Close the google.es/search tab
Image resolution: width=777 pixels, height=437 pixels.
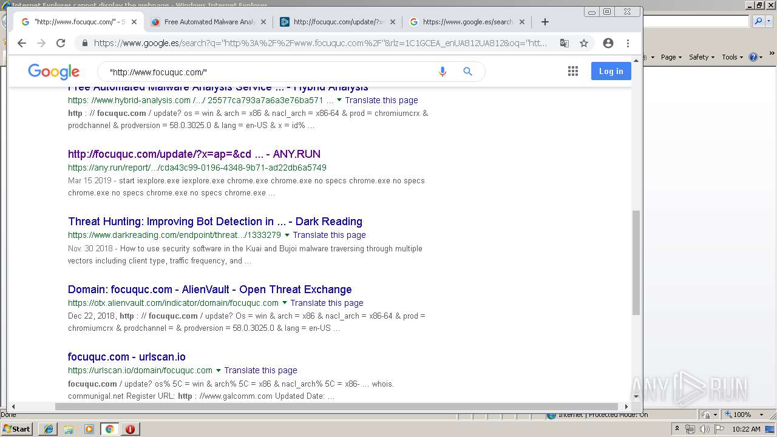pyautogui.click(x=522, y=22)
